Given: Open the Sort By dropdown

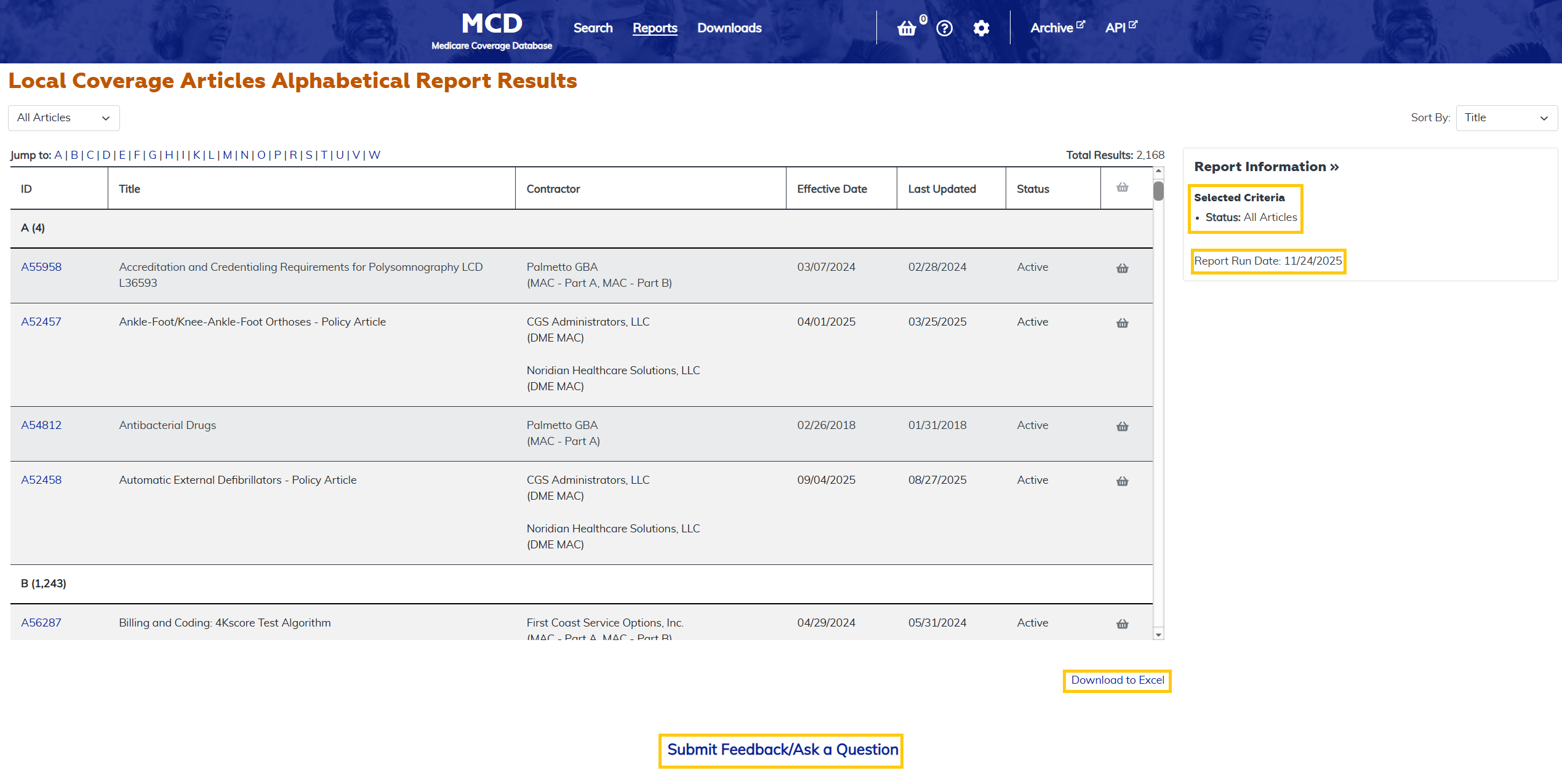Looking at the screenshot, I should pyautogui.click(x=1506, y=118).
